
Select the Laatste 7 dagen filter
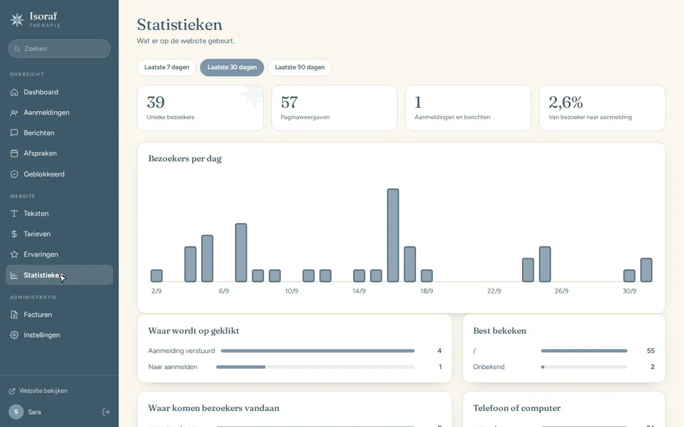166,67
